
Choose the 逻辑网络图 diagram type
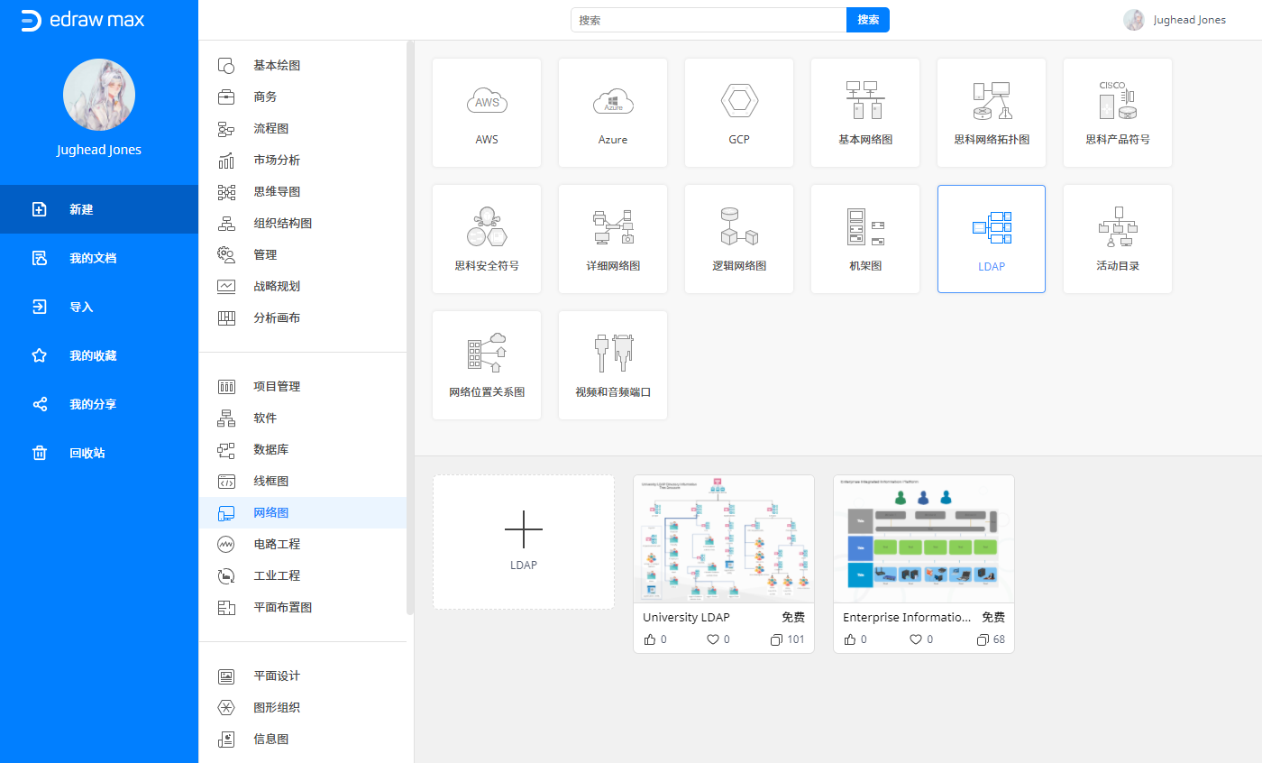pyautogui.click(x=739, y=239)
